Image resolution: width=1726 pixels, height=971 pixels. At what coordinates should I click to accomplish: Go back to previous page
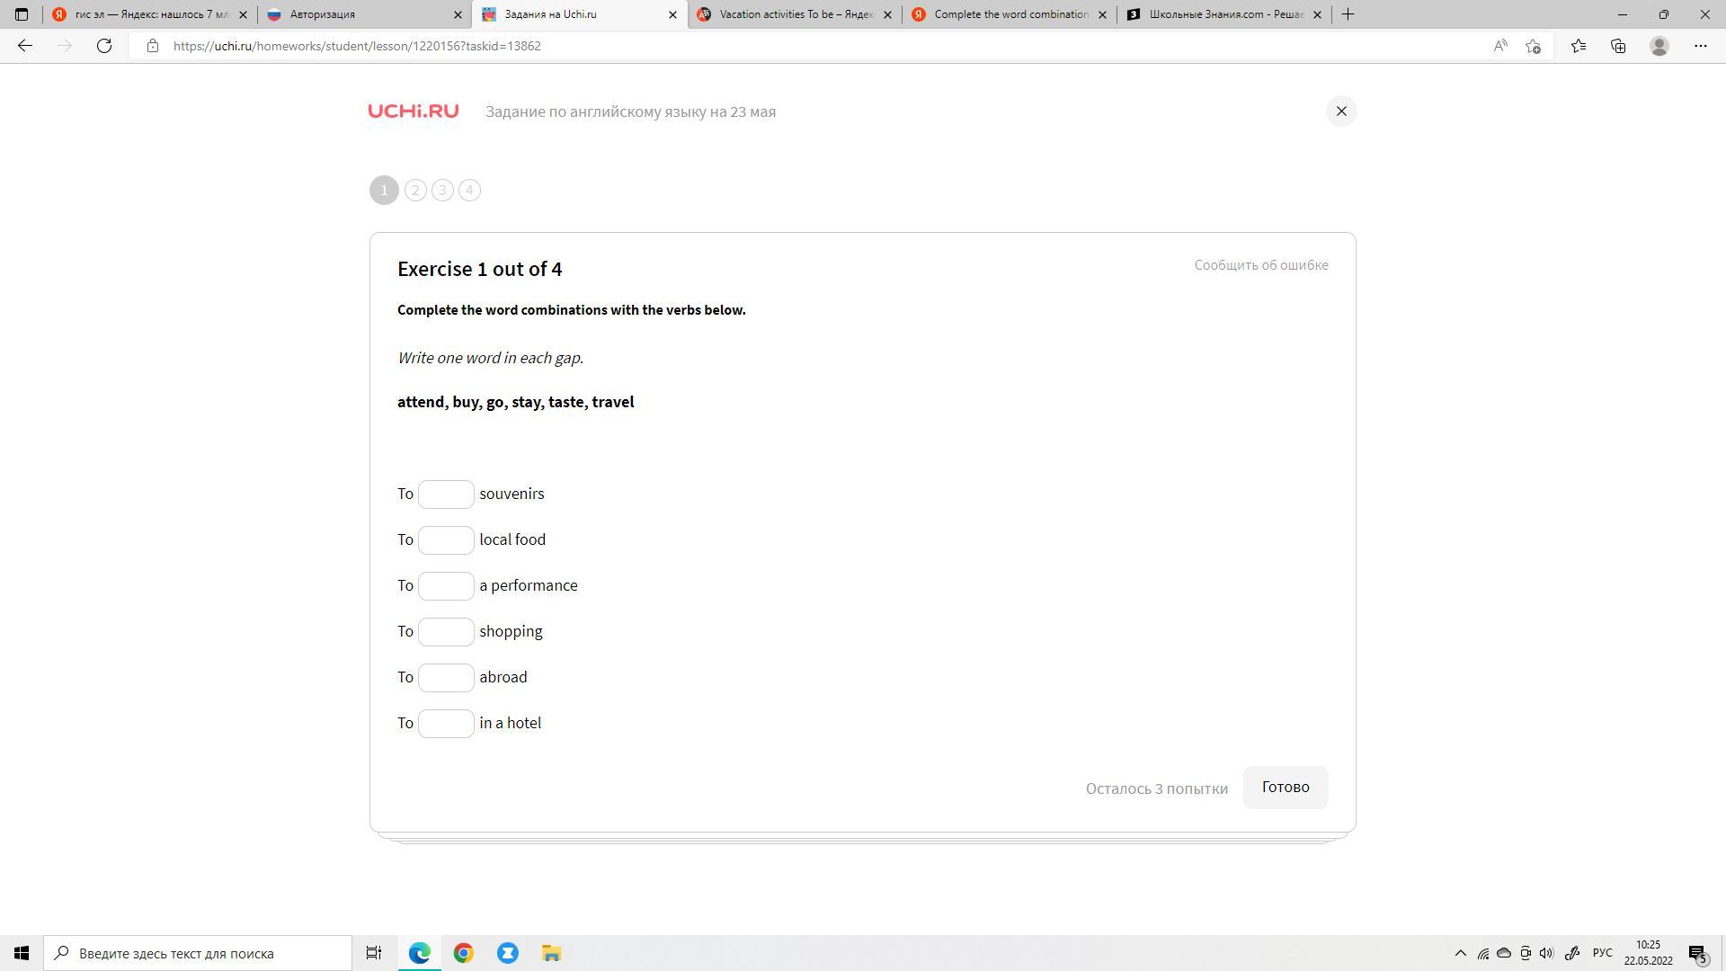[x=25, y=46]
